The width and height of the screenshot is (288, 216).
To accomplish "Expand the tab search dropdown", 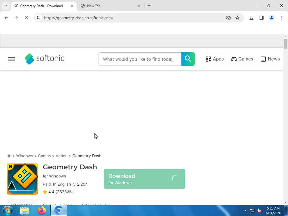I will coord(6,6).
